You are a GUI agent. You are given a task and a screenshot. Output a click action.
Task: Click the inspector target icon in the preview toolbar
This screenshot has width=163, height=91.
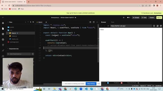click(154, 26)
